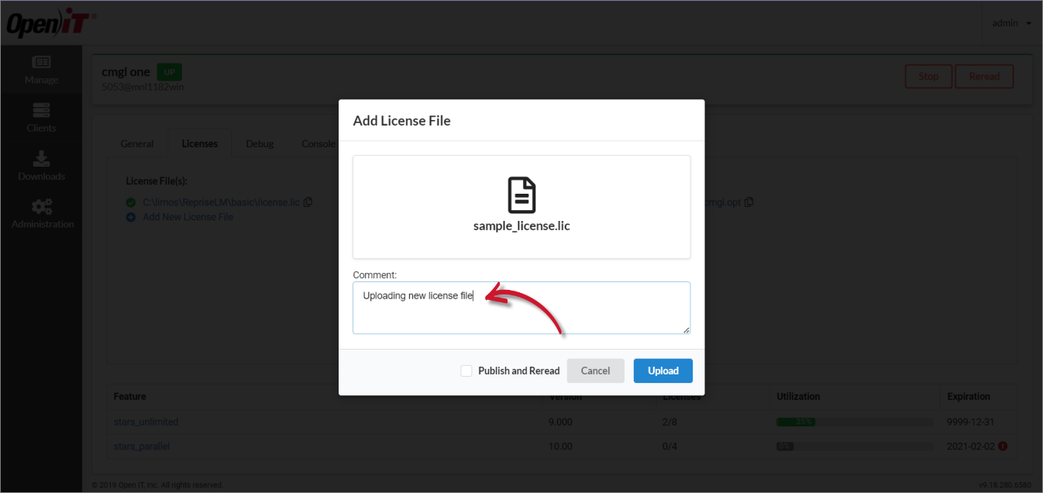1043x493 pixels.
Task: Click the 5053@mnl1182win server address
Action: point(143,87)
